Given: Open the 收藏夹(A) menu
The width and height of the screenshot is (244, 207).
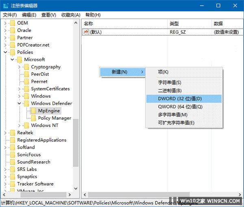Looking at the screenshot, I should (70, 15).
